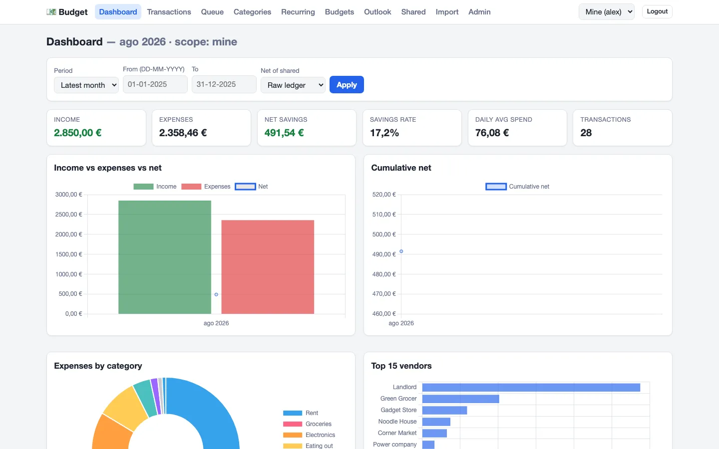719x449 pixels.
Task: Toggle the Rent legend swatch
Action: tap(293, 413)
